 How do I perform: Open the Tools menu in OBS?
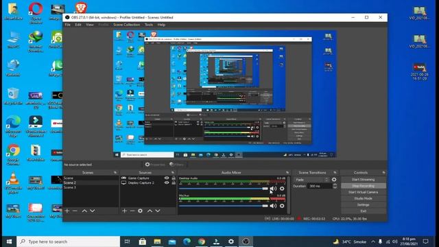pyautogui.click(x=149, y=25)
